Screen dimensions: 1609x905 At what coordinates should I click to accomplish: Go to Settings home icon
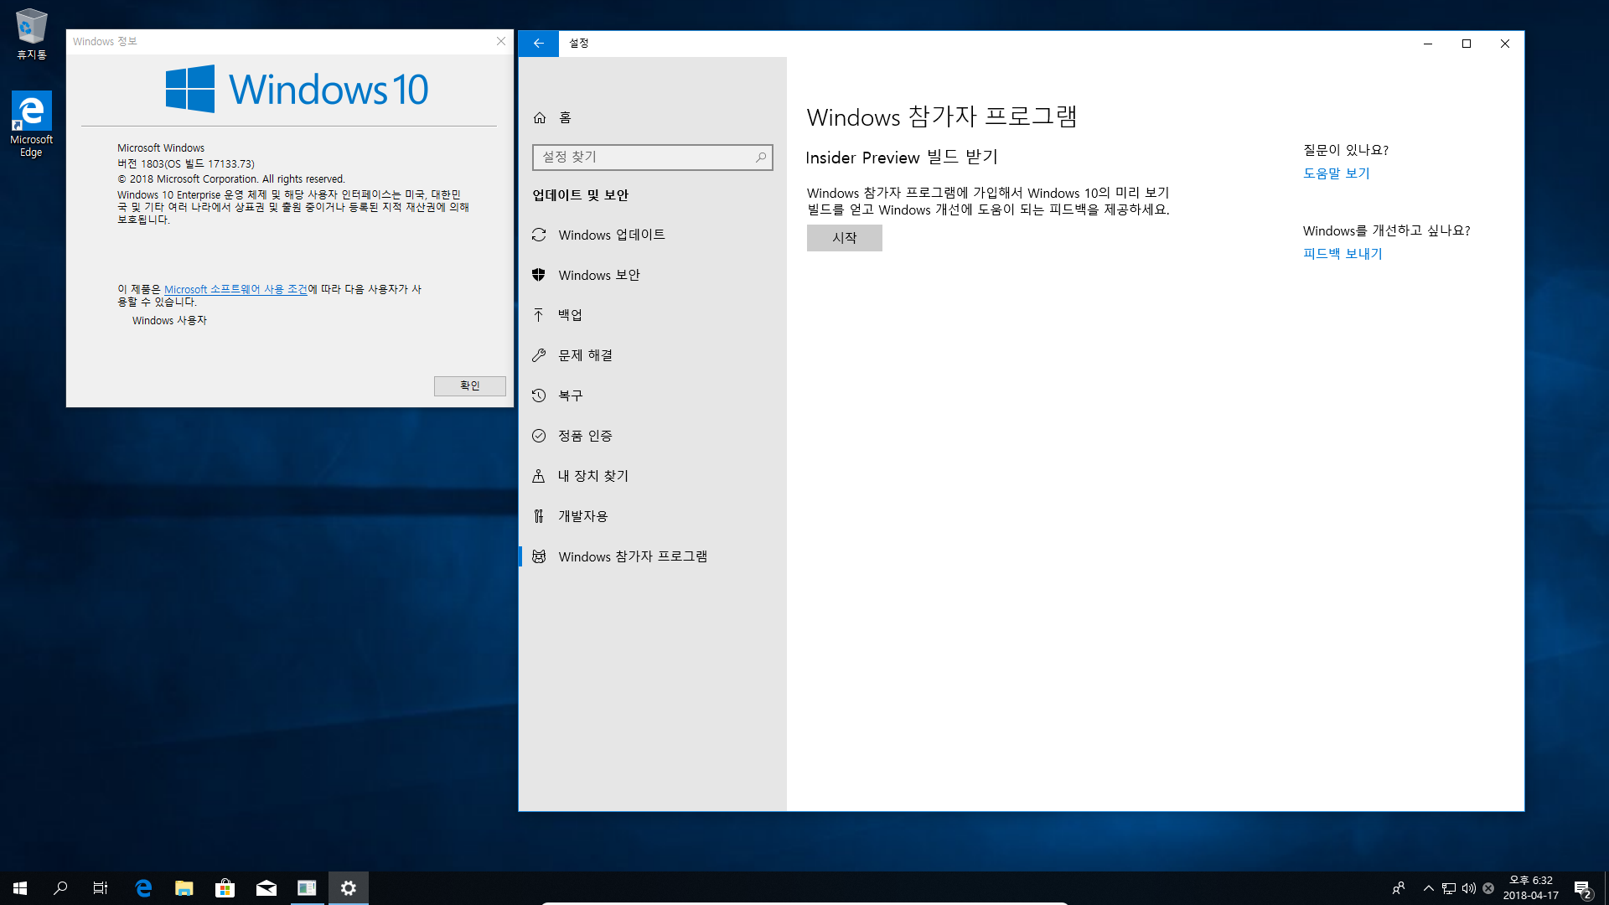[x=540, y=117]
